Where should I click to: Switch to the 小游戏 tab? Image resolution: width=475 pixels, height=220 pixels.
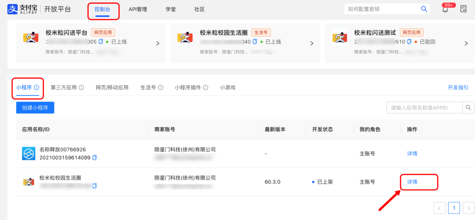click(227, 88)
